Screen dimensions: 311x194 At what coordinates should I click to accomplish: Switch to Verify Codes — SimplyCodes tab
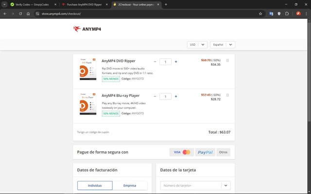[32, 4]
